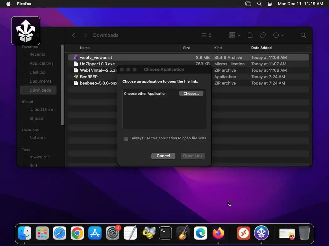Open Documents in Finder sidebar

point(40,81)
